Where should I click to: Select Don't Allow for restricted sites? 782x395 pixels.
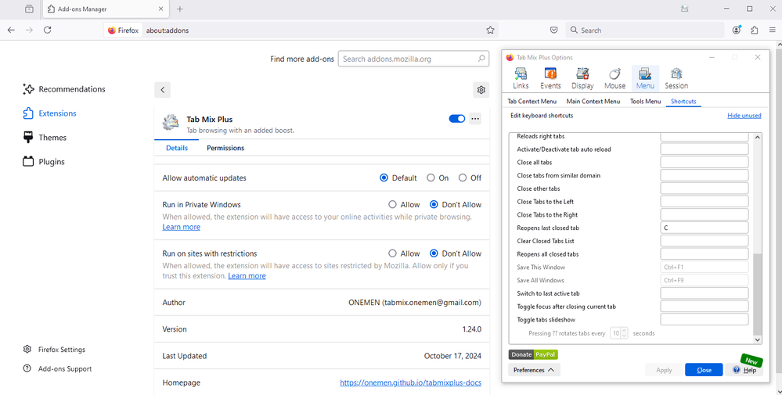434,253
